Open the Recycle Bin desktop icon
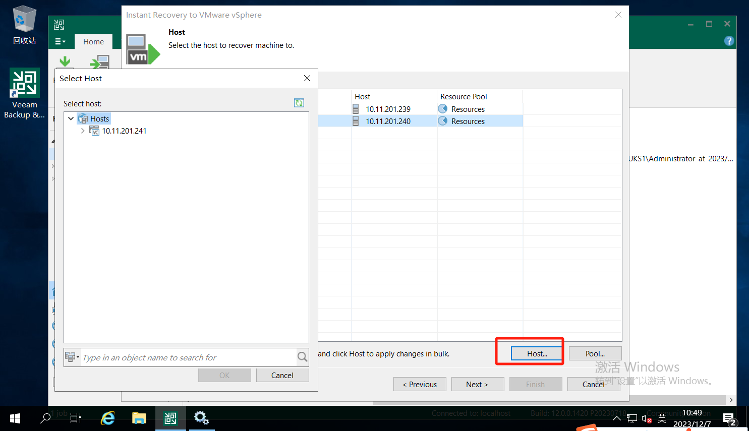This screenshot has width=749, height=431. pyautogui.click(x=24, y=25)
